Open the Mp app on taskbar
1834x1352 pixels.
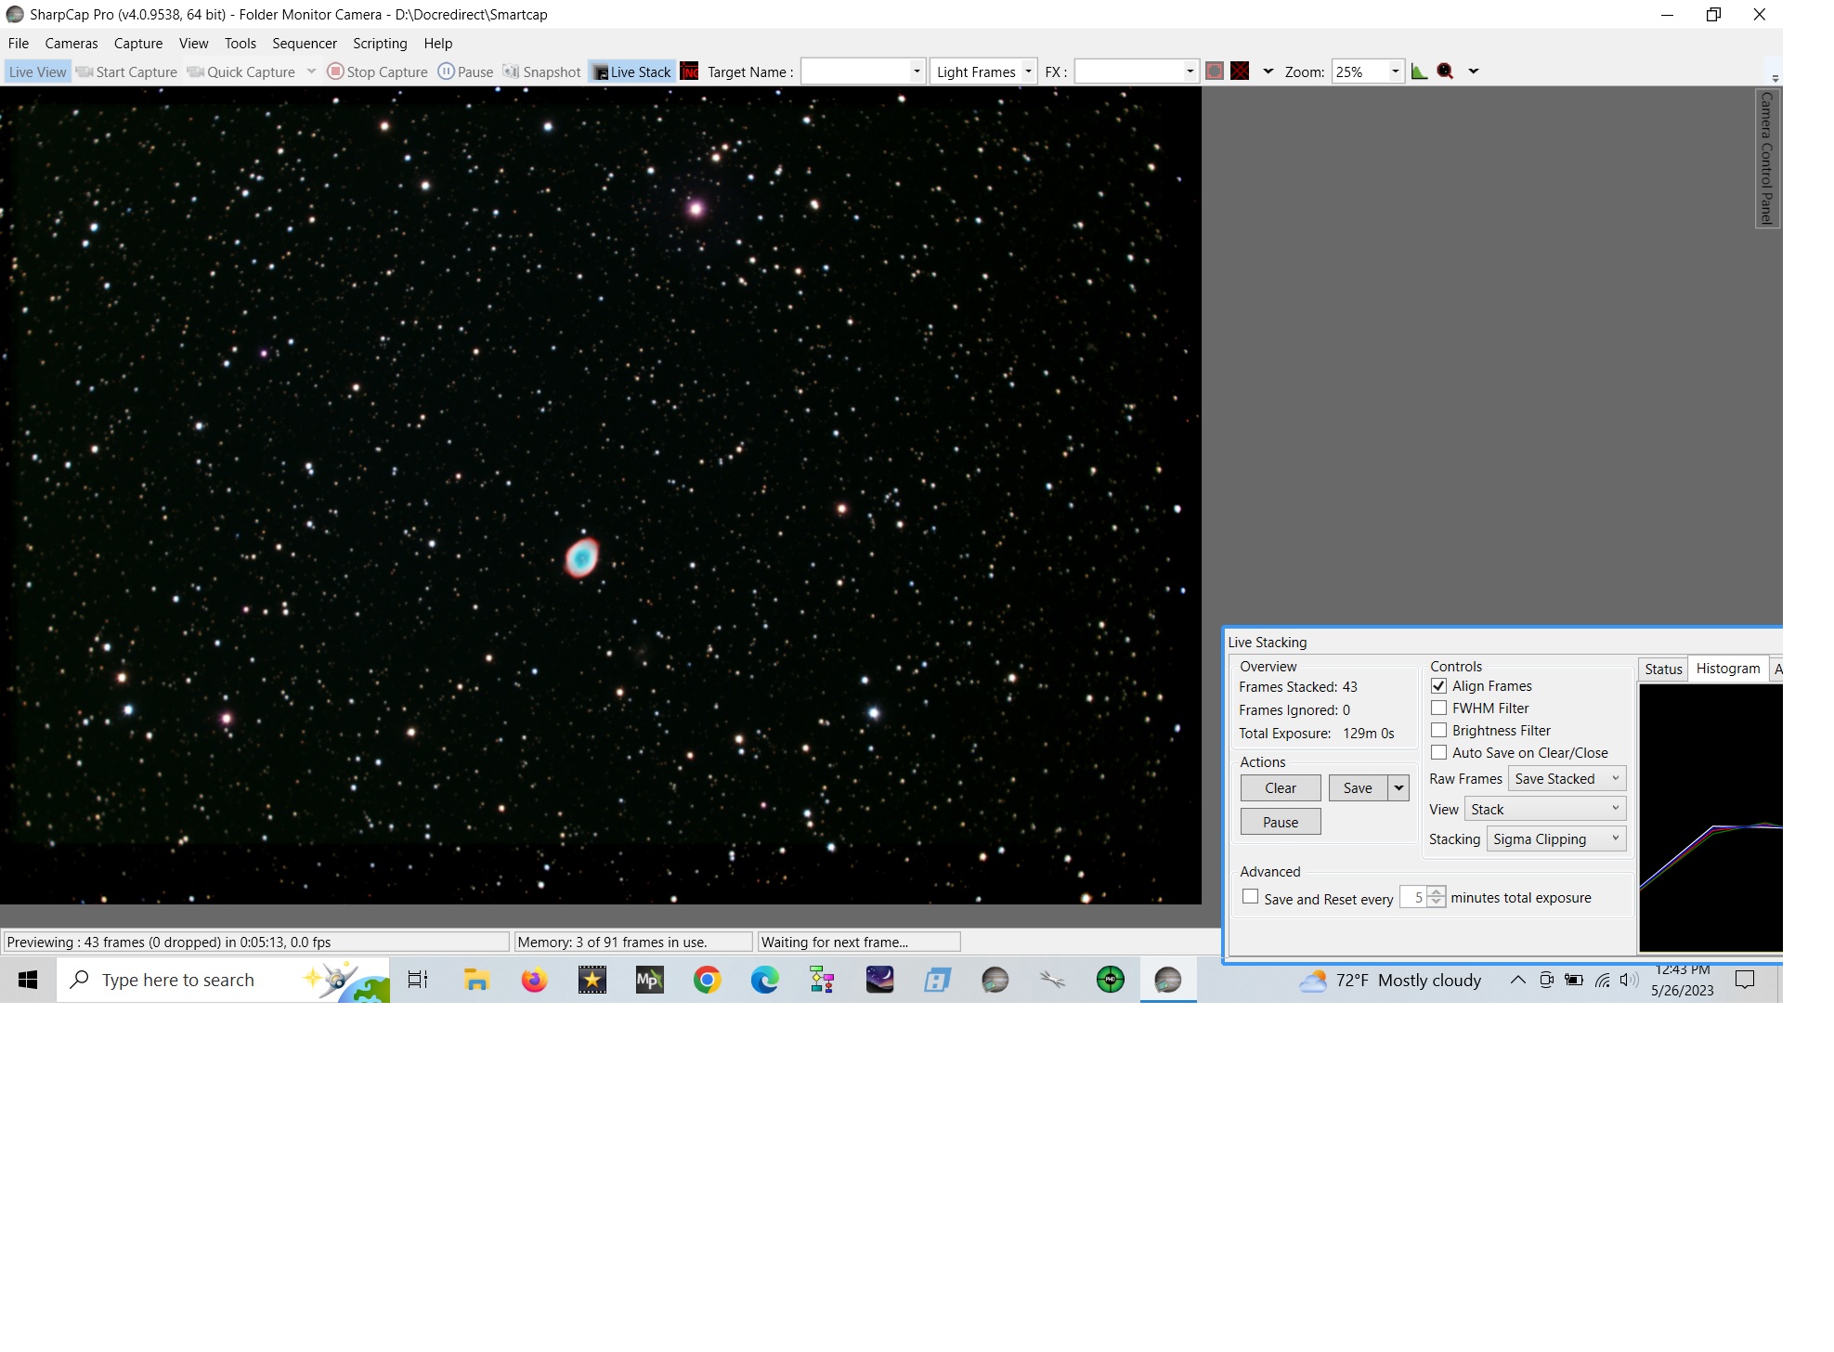coord(649,980)
